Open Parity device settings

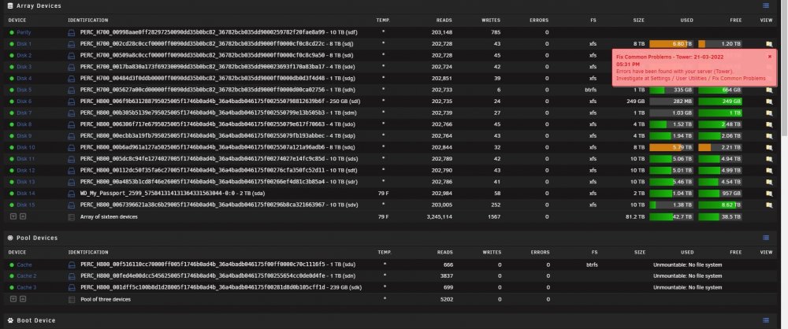24,32
